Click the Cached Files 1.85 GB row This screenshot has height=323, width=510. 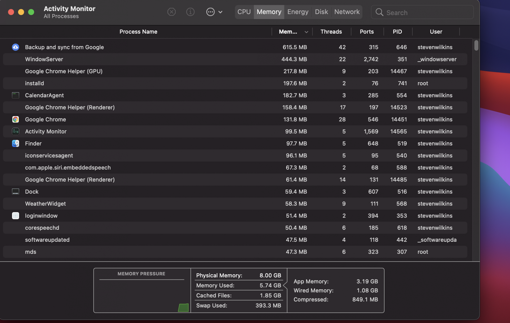point(239,295)
